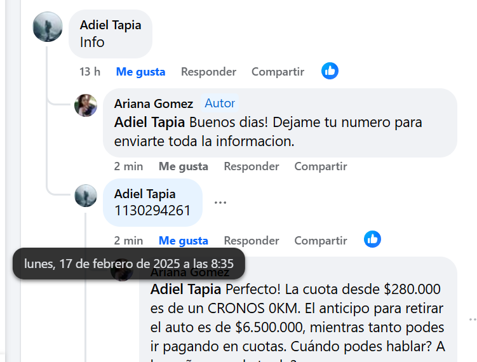Open Ariana Gomez's profile picture
This screenshot has width=477, height=362.
point(86,105)
